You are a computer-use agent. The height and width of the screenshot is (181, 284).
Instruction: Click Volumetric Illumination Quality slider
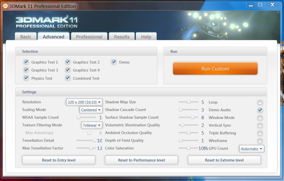click(188, 125)
